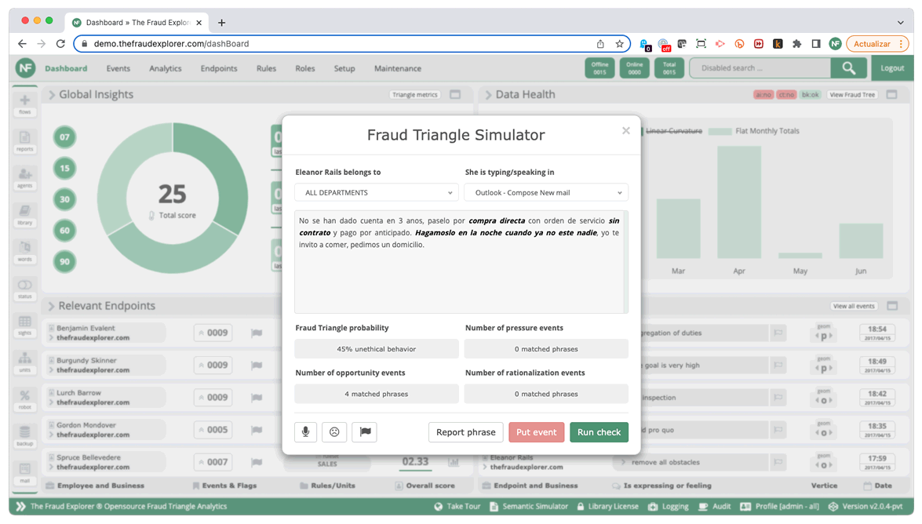Open the Actualizar browser menu
The image size is (922, 524).
click(877, 43)
